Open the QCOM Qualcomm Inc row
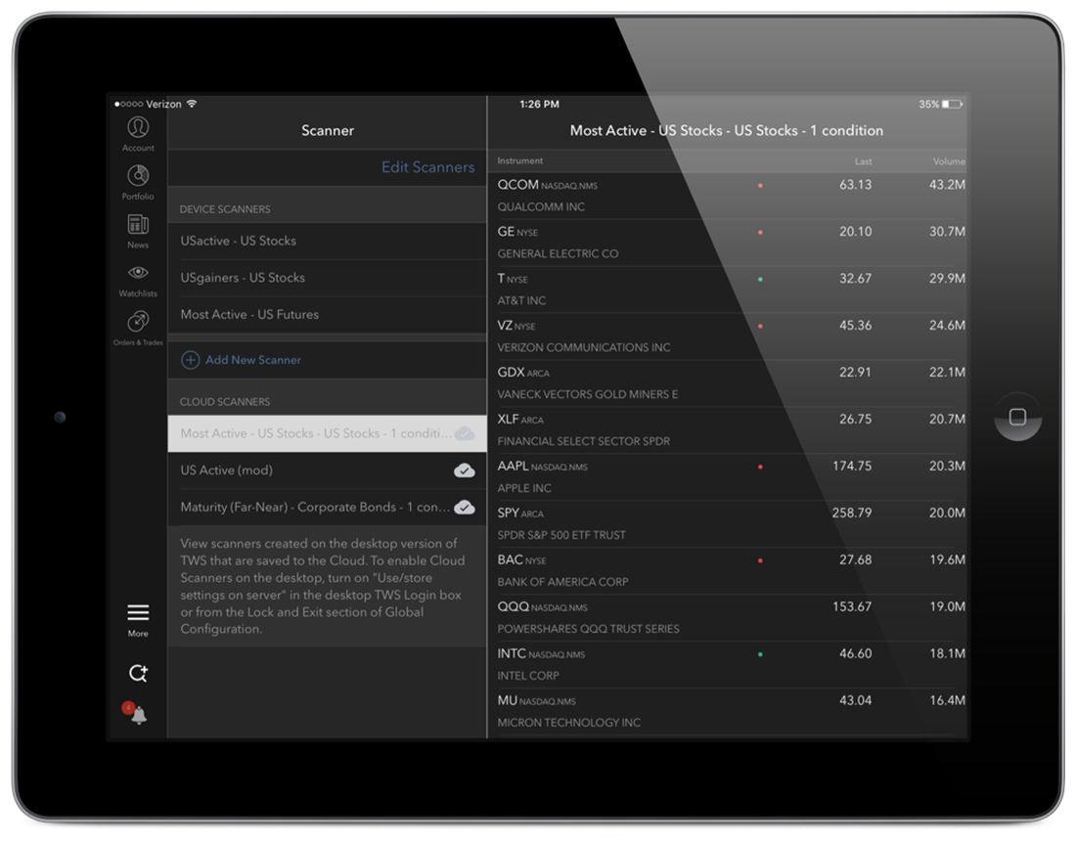 (x=728, y=196)
